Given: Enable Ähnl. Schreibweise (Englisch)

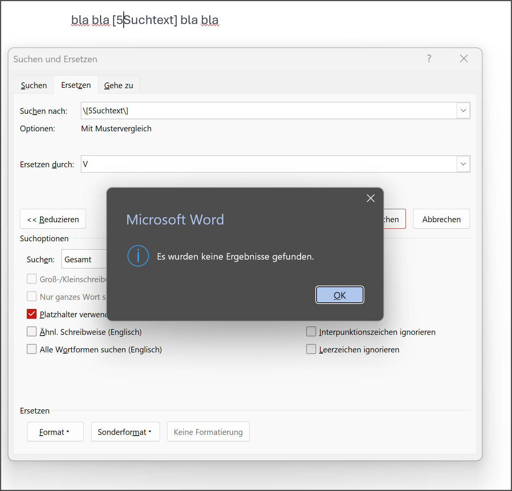Looking at the screenshot, I should 32,332.
